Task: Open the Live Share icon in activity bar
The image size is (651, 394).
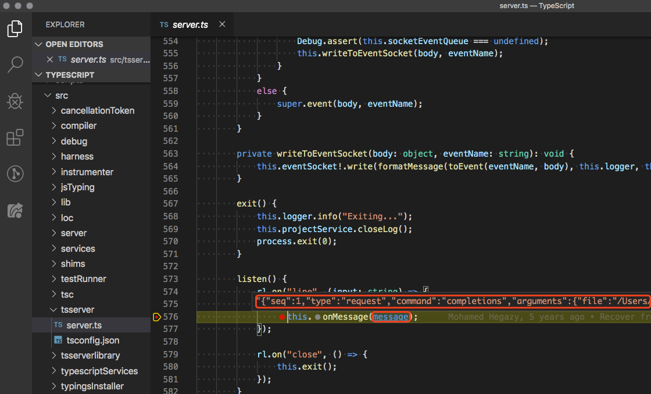Action: click(15, 210)
